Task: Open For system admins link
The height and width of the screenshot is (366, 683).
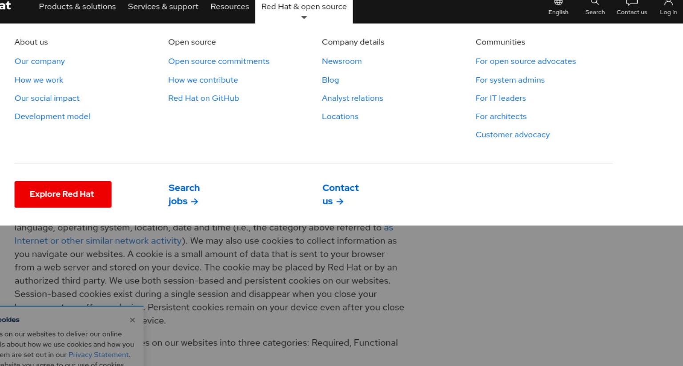Action: point(510,80)
